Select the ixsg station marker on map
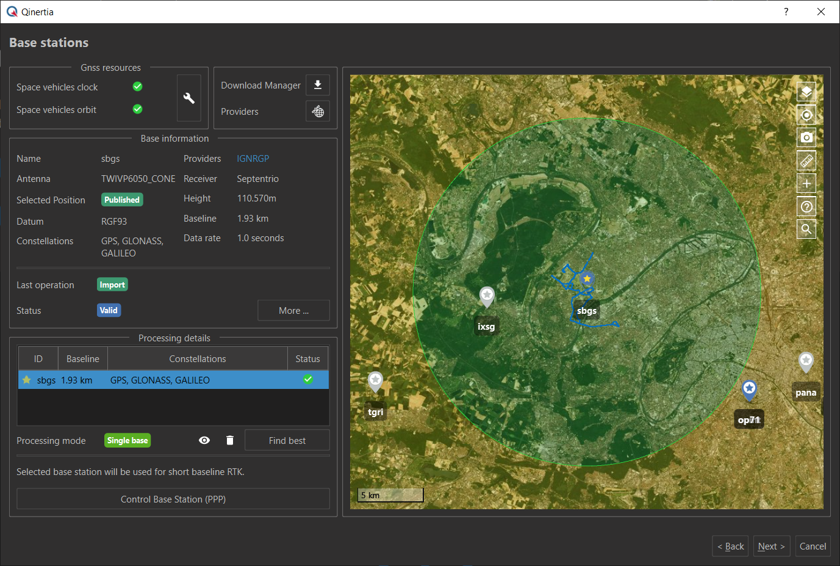The width and height of the screenshot is (840, 566). click(487, 297)
